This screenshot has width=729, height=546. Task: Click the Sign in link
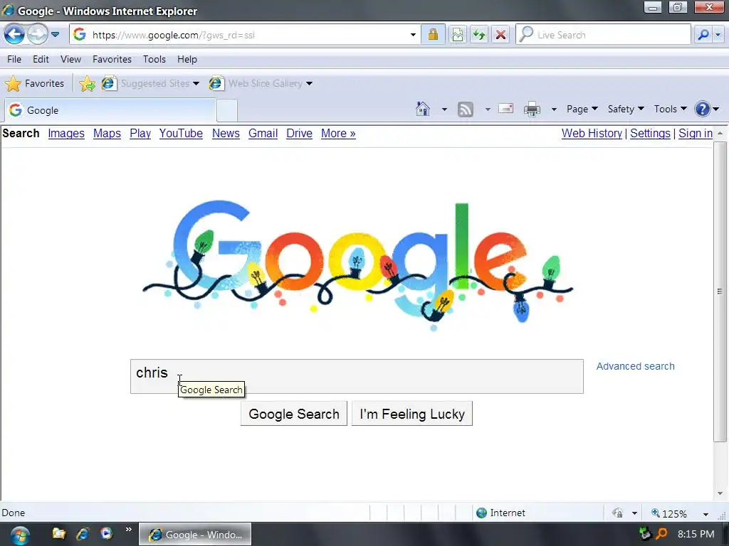(696, 133)
